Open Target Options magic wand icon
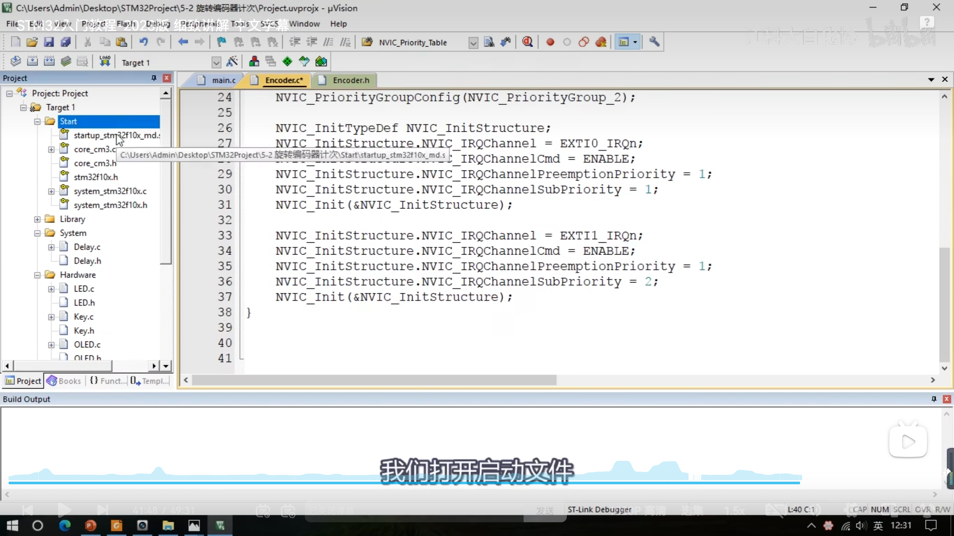This screenshot has height=536, width=954. [x=232, y=62]
